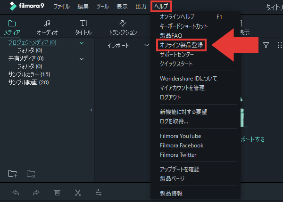Select 共有メディア (0) in the tree
This screenshot has height=202, width=283.
click(26, 58)
